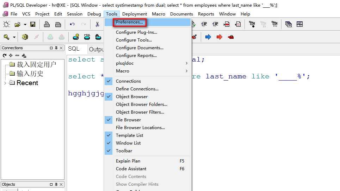This screenshot has width=340, height=191.
Task: Click the New document toolbar icon
Action: (x=6, y=24)
